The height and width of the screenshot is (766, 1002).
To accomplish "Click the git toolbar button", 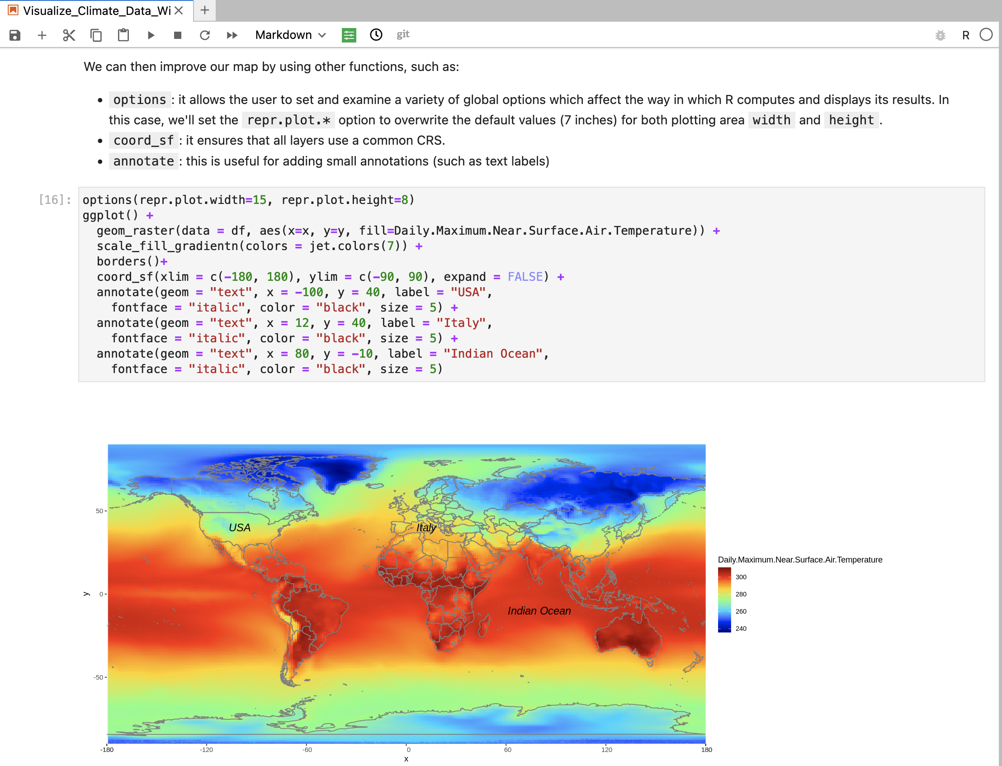I will tap(402, 35).
